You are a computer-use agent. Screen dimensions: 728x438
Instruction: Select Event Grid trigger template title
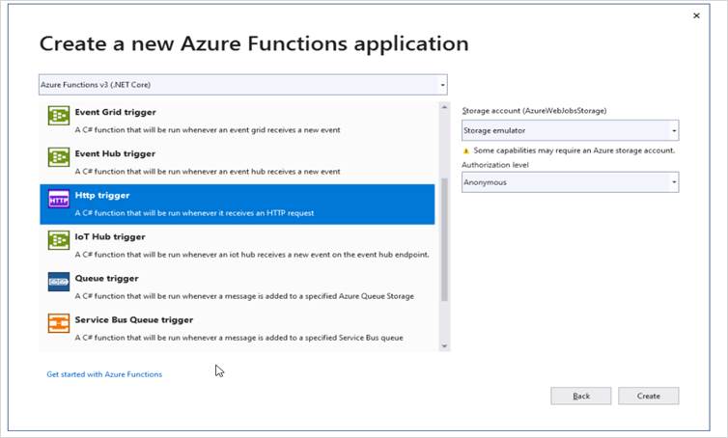pos(115,112)
